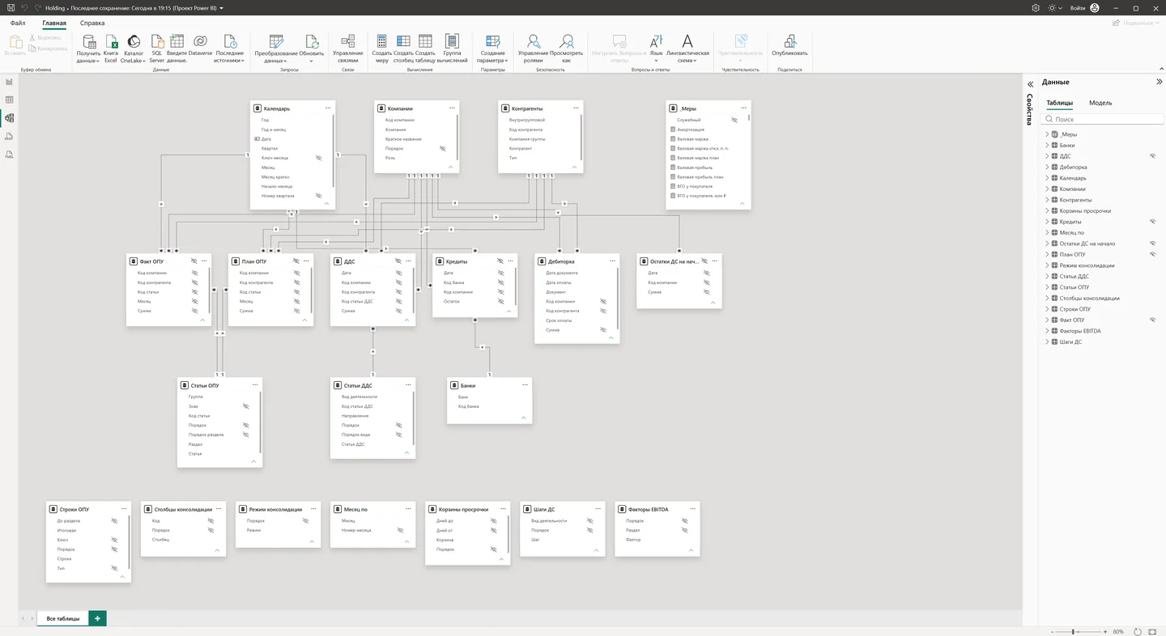Open Управление связями (manage relationships)

pyautogui.click(x=347, y=49)
